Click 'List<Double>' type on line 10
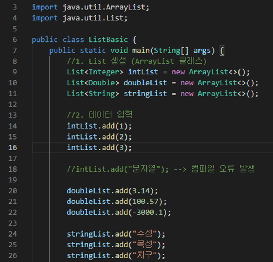 (x=93, y=83)
